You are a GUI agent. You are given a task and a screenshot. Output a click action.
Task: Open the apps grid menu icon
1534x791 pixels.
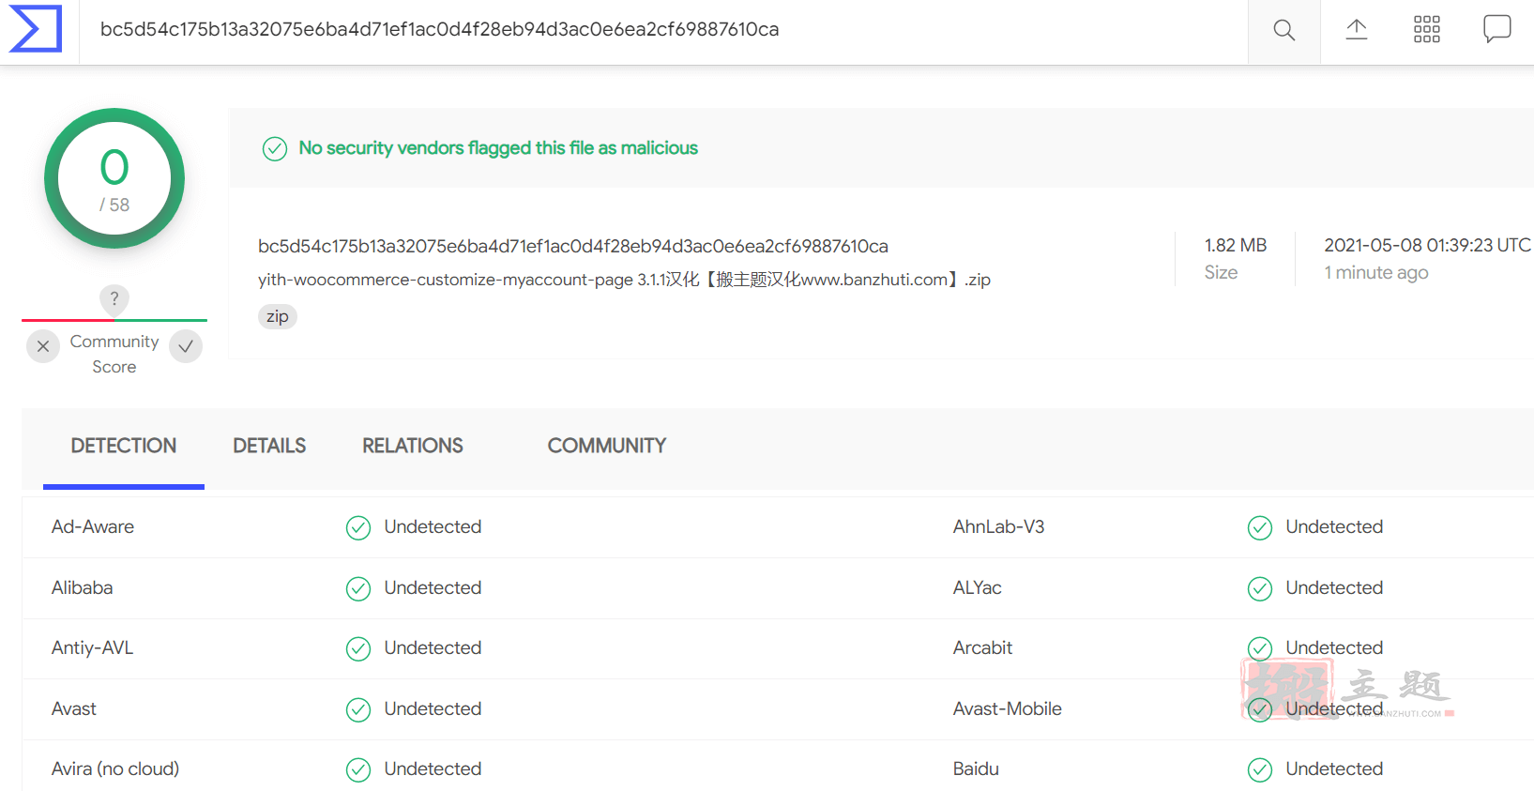pos(1426,29)
